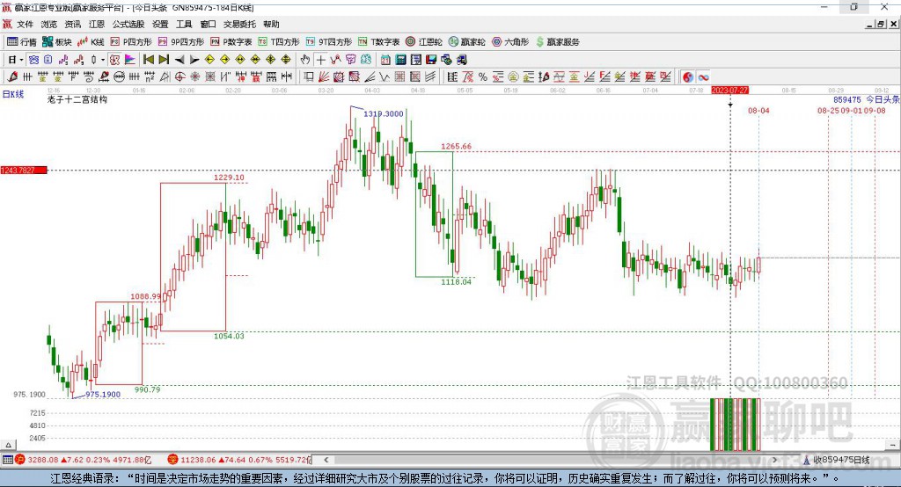Open the 公式选股 menu

[128, 24]
